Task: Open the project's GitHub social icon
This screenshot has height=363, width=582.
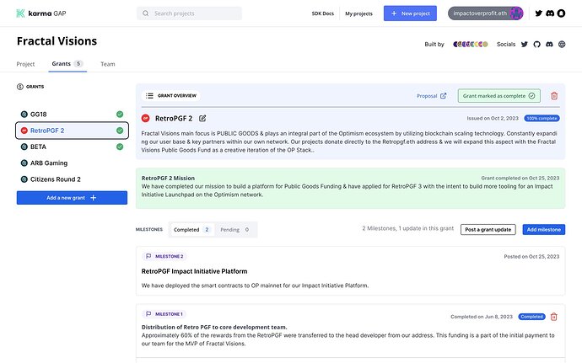Action: click(536, 45)
